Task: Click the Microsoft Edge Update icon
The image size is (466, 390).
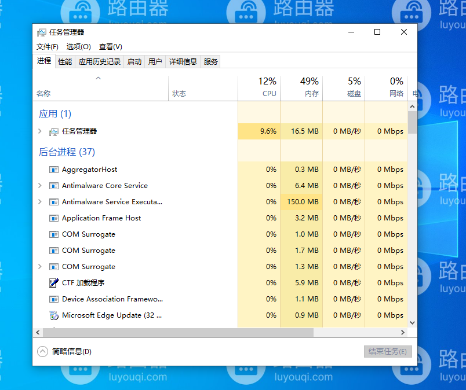Action: [x=54, y=315]
